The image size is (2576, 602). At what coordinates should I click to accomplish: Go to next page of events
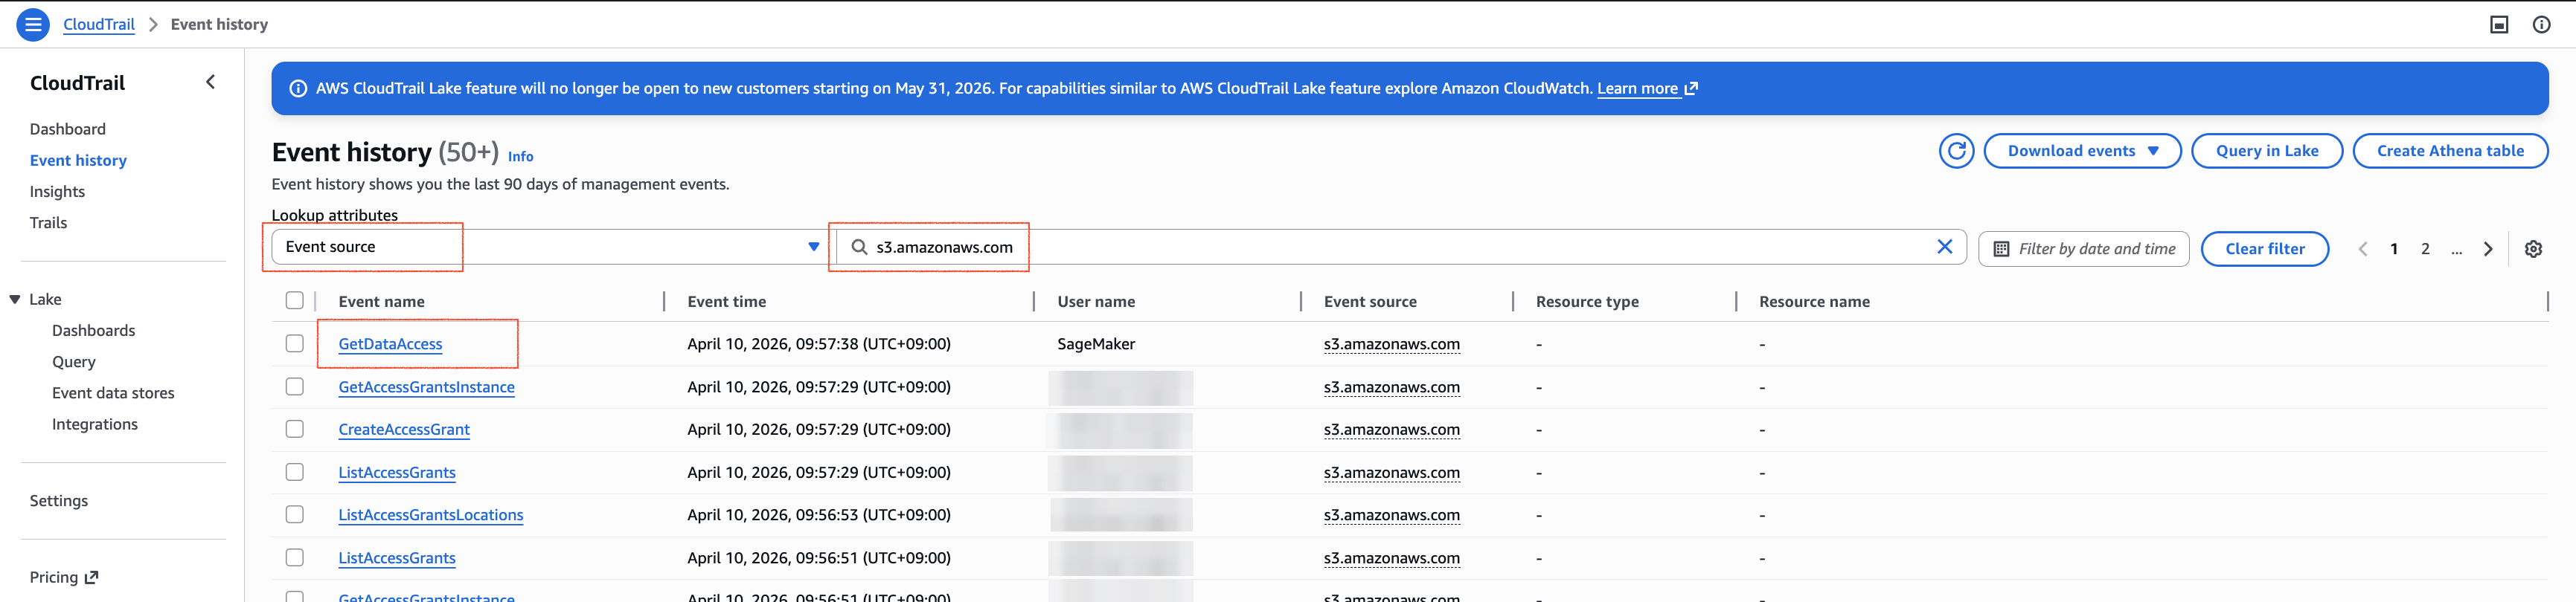[2488, 248]
